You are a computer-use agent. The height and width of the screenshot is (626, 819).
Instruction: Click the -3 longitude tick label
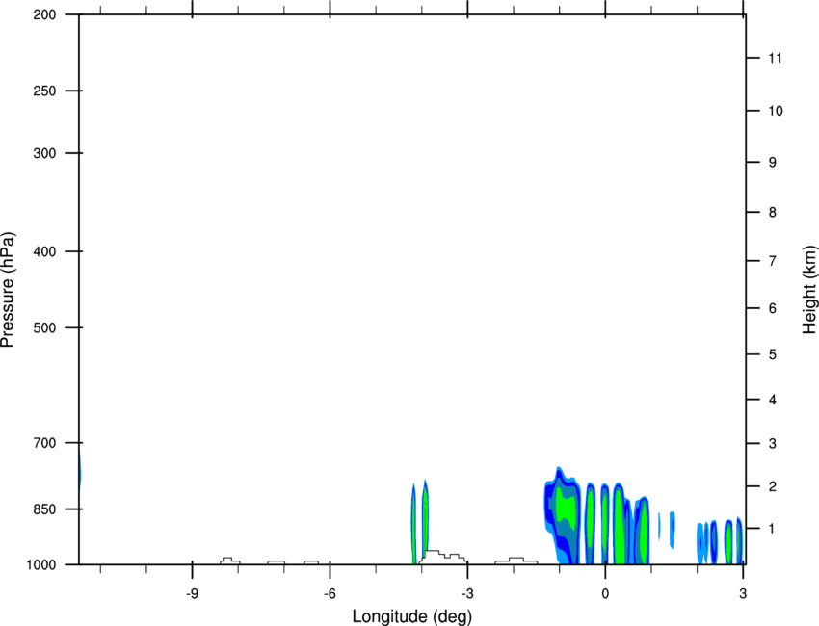[x=467, y=593]
